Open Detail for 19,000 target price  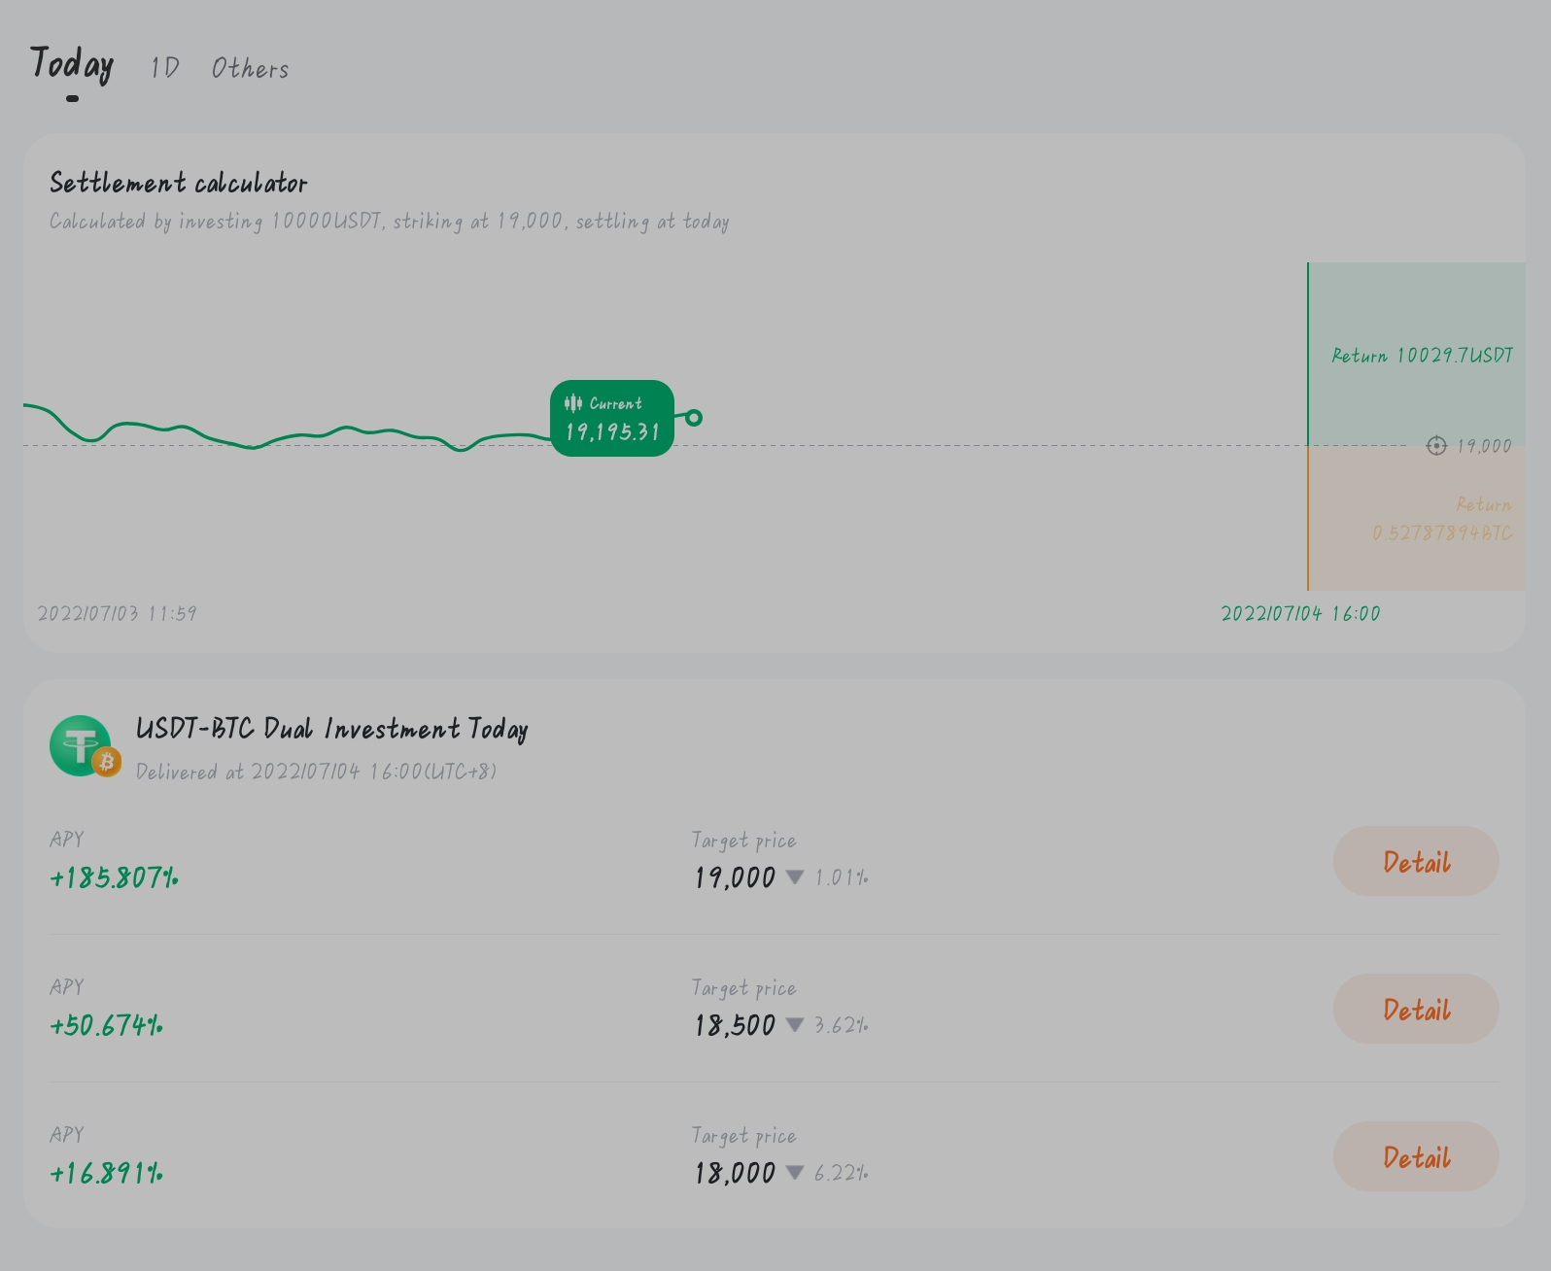1415,862
